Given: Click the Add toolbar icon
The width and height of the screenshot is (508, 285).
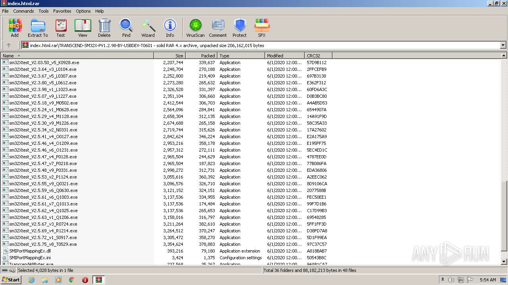Looking at the screenshot, I should pyautogui.click(x=15, y=28).
